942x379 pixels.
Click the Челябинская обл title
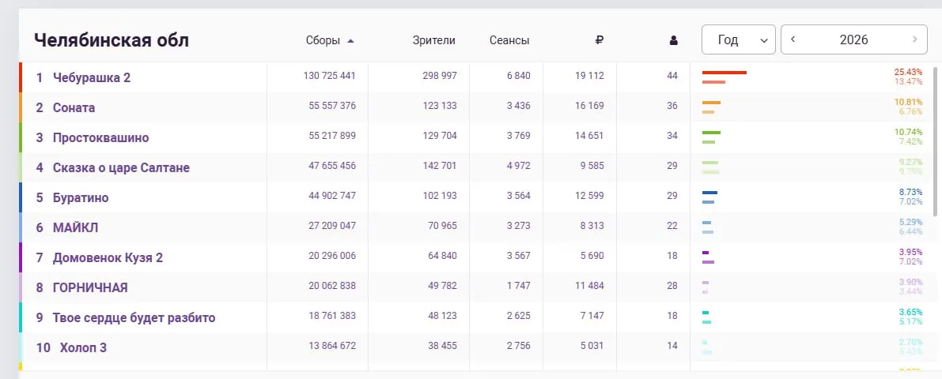112,40
